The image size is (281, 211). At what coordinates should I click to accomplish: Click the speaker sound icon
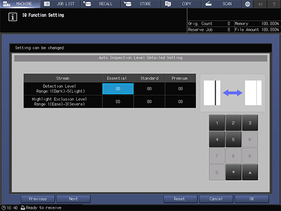click(x=260, y=4)
